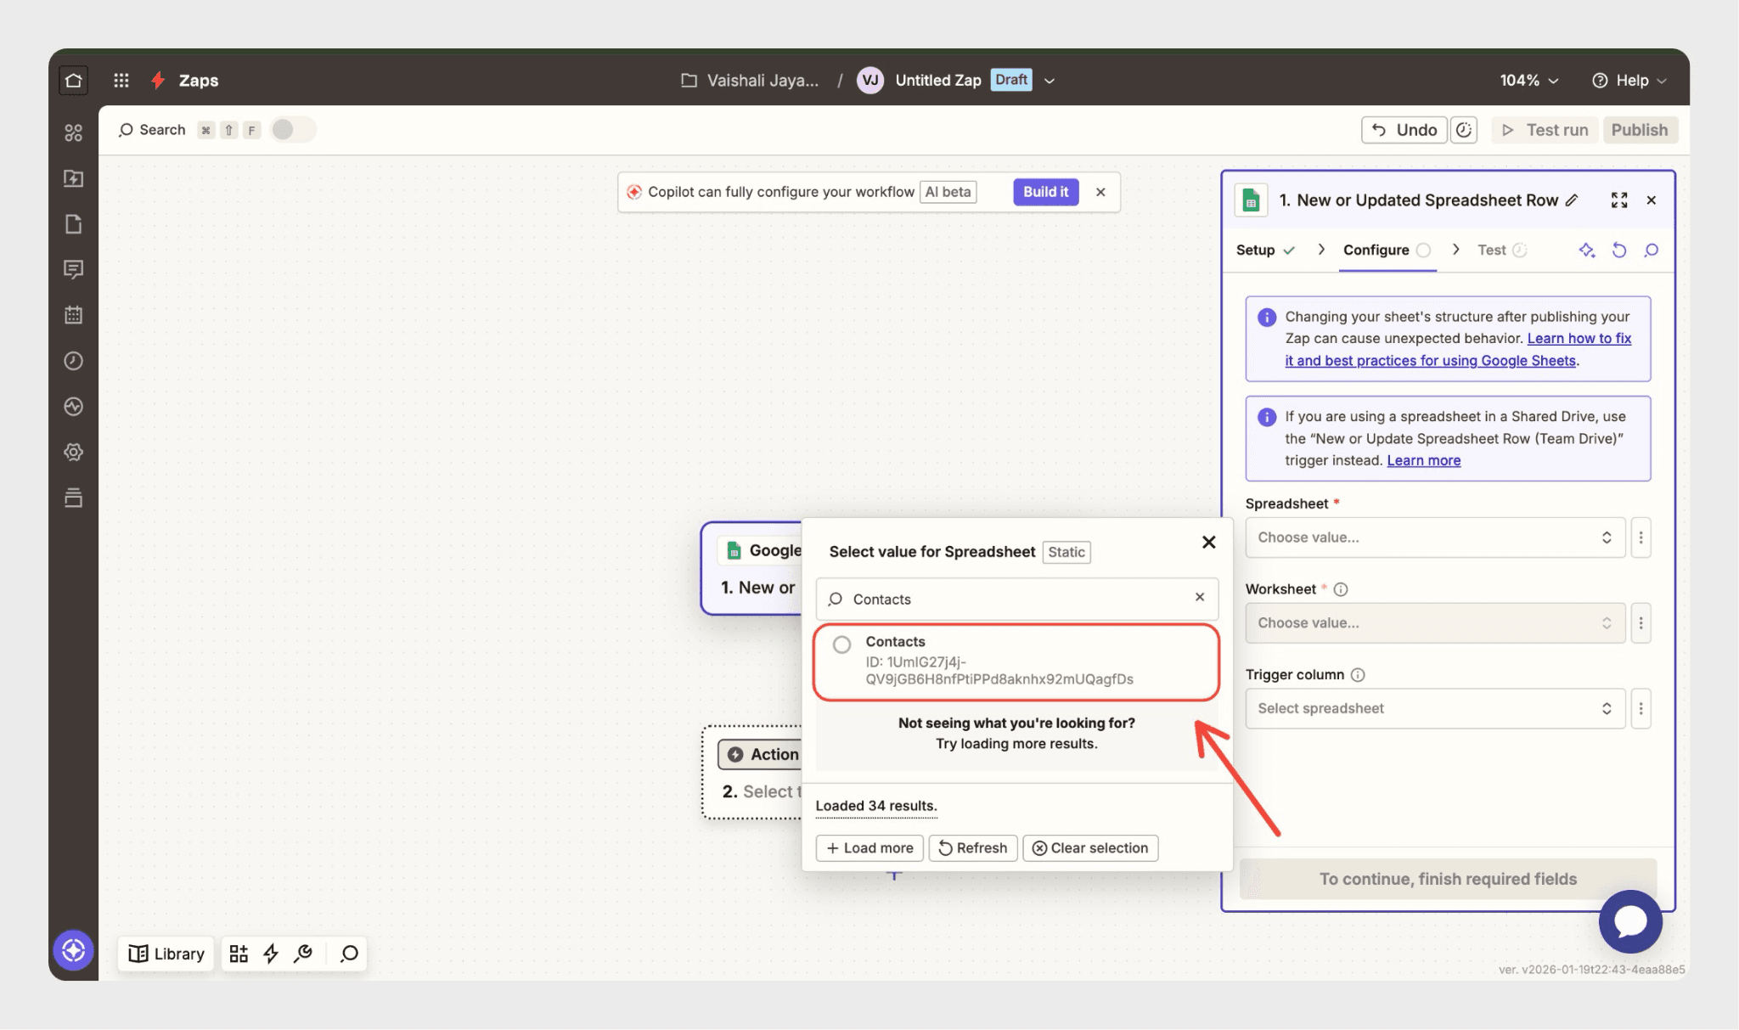Click the pencil icon to rename step
The height and width of the screenshot is (1030, 1739).
tap(1572, 200)
